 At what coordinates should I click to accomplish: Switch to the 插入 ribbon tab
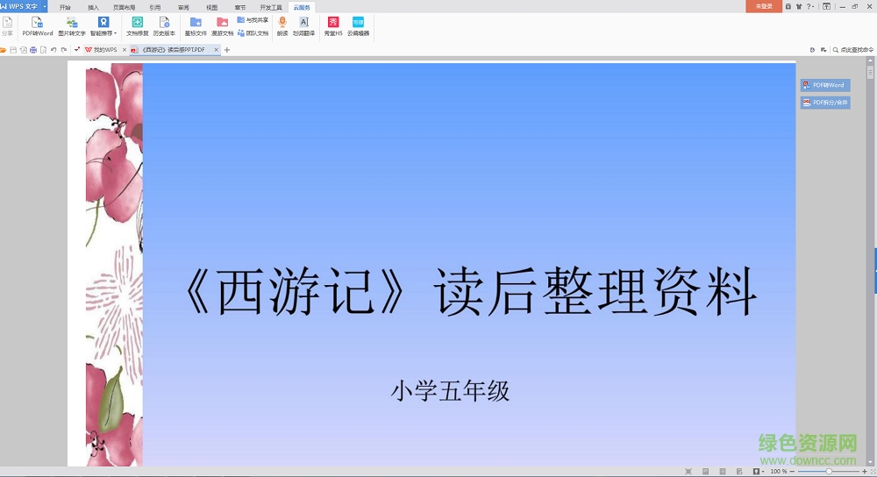coord(94,7)
